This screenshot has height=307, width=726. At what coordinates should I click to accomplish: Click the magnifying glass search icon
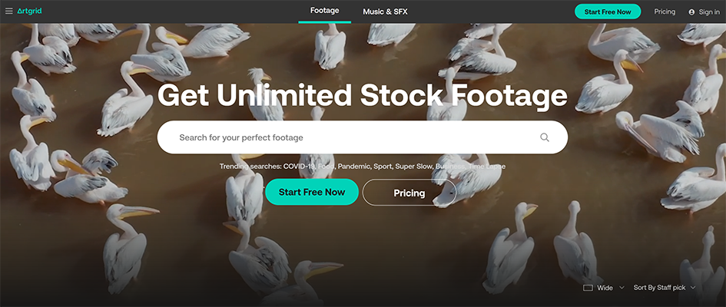click(545, 137)
